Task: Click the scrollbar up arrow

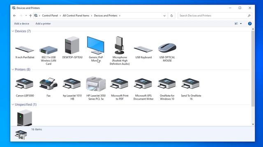Action: click(253, 29)
